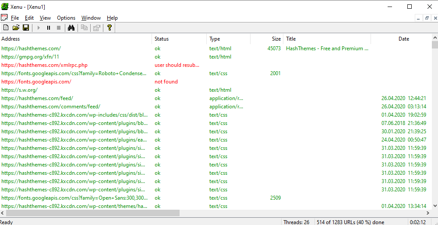Select the https://gmpg.org/xfn/11 row
The image size is (438, 225).
216,57
